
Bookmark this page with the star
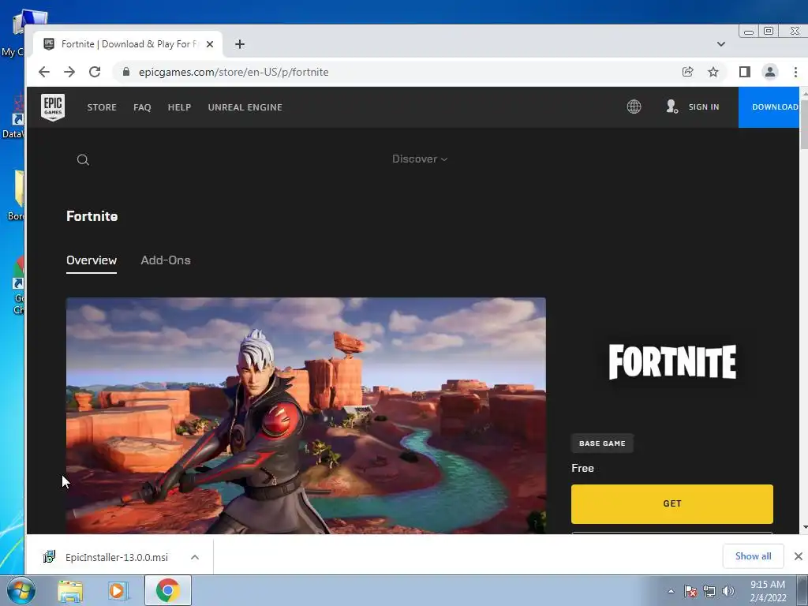pos(713,72)
